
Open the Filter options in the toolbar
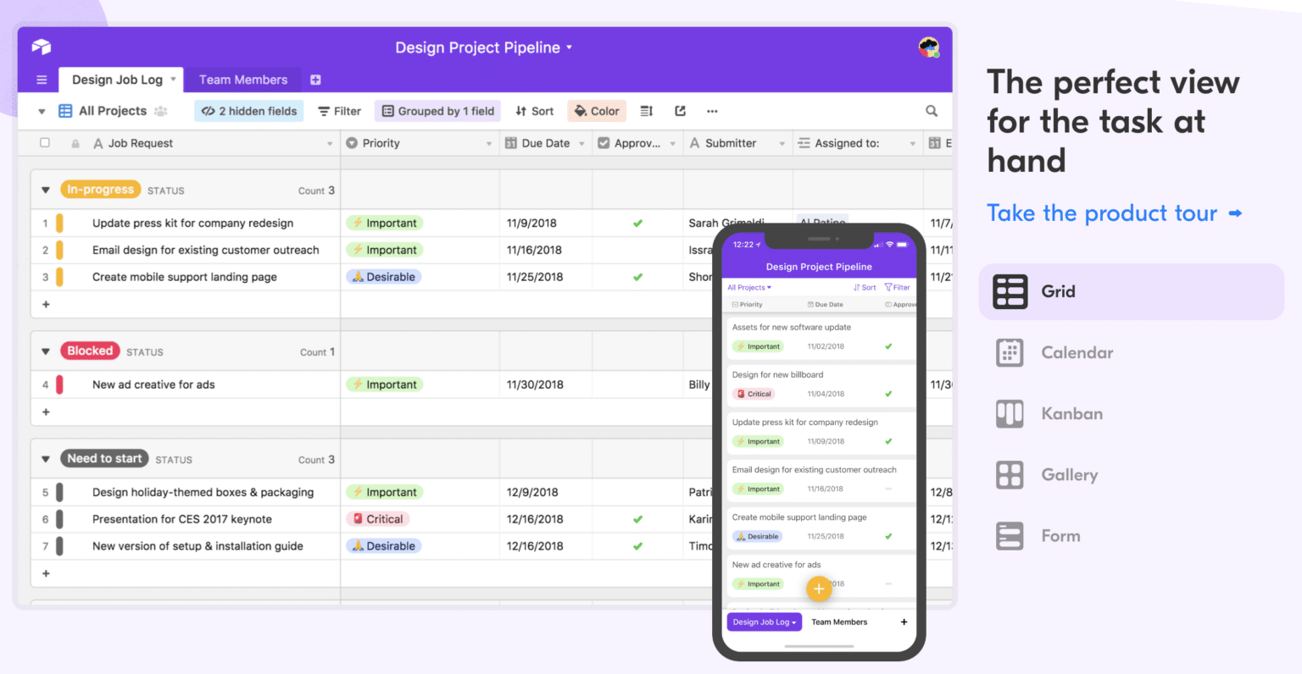pos(339,111)
